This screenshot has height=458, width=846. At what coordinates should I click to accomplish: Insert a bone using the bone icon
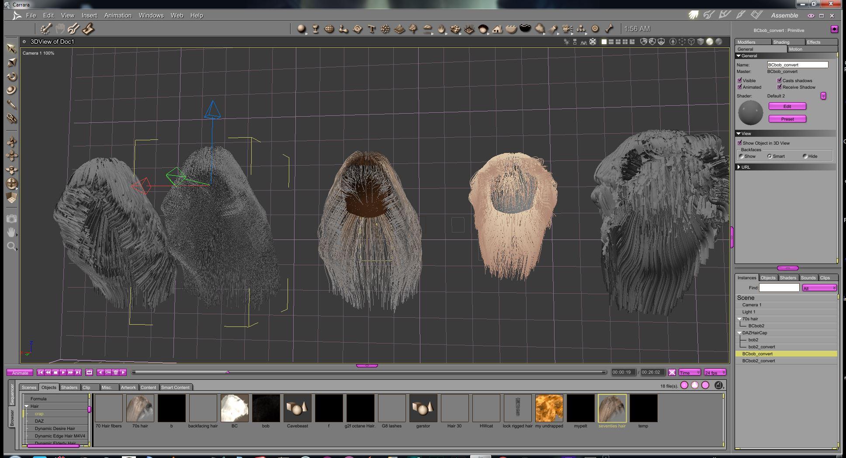609,29
